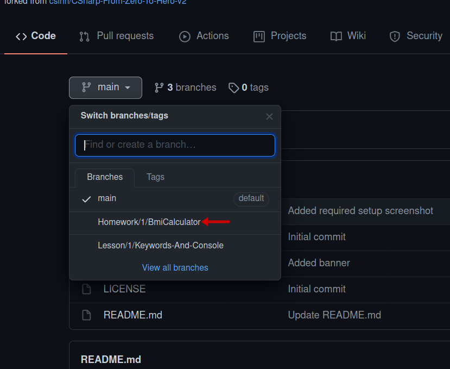View the 0 tags link
The image size is (450, 369).
[x=249, y=87]
